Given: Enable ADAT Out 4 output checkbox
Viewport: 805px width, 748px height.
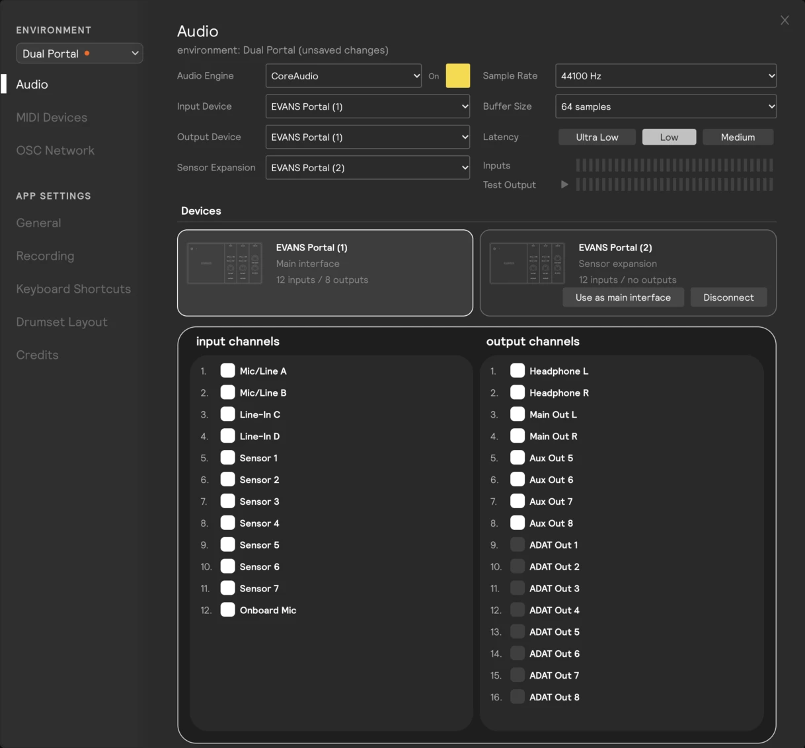Looking at the screenshot, I should [517, 610].
